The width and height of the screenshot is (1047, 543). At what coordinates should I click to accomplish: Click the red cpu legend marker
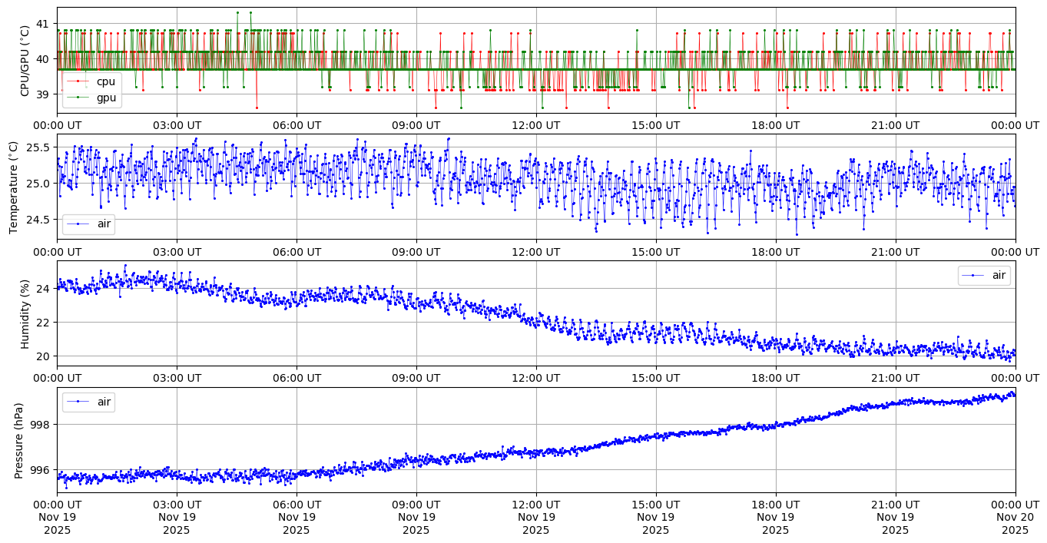tap(78, 81)
